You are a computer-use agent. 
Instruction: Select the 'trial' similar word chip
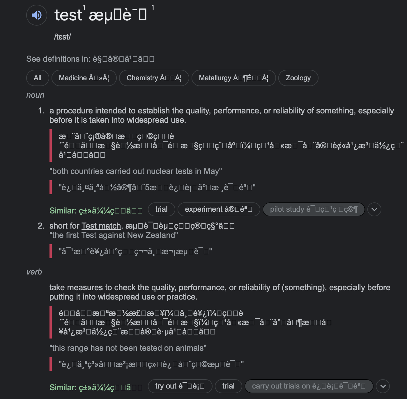pyautogui.click(x=161, y=209)
